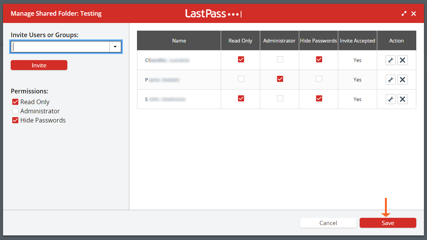The width and height of the screenshot is (427, 240).
Task: Remove the second user from the folder
Action: point(402,79)
